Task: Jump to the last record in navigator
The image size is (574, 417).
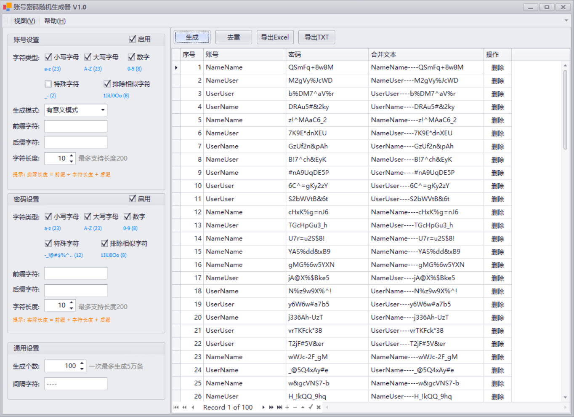Action: point(279,407)
